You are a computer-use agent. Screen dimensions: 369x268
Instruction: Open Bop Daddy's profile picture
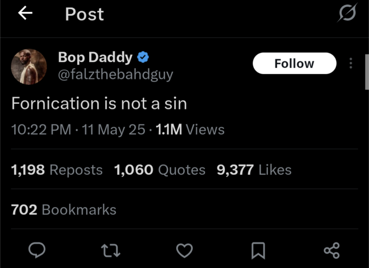click(29, 66)
